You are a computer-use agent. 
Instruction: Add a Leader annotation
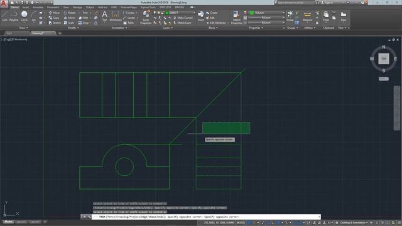[129, 18]
